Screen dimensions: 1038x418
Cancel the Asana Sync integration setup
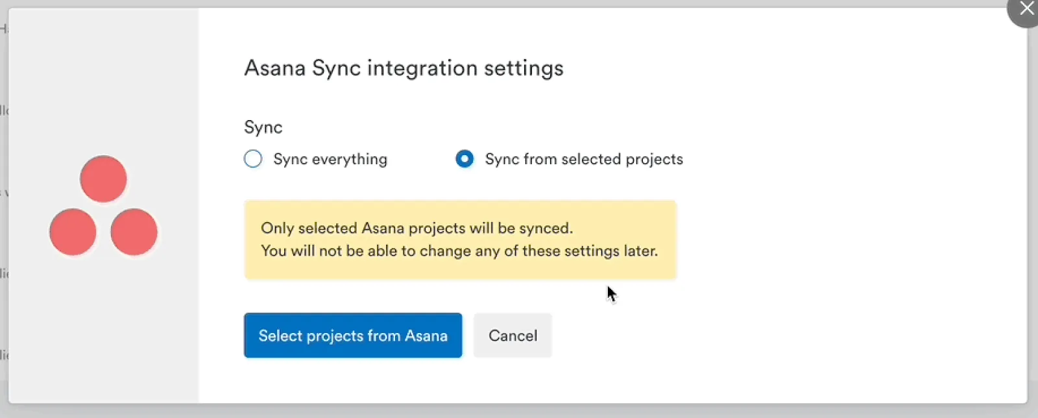(x=513, y=336)
